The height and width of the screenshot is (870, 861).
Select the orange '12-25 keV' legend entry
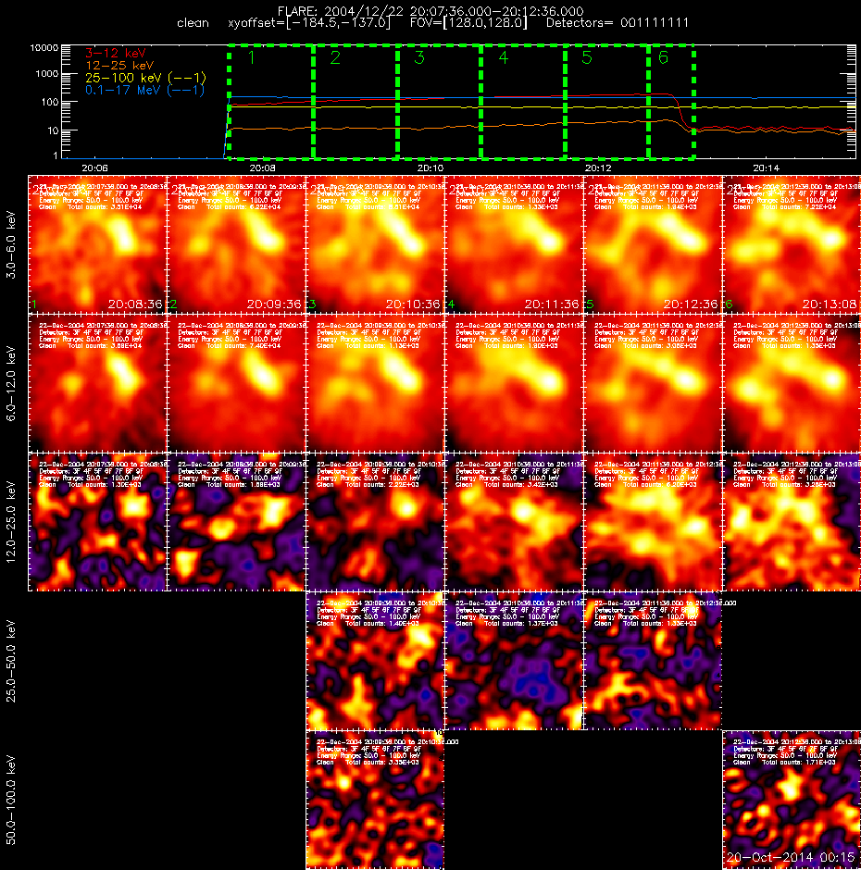click(119, 66)
